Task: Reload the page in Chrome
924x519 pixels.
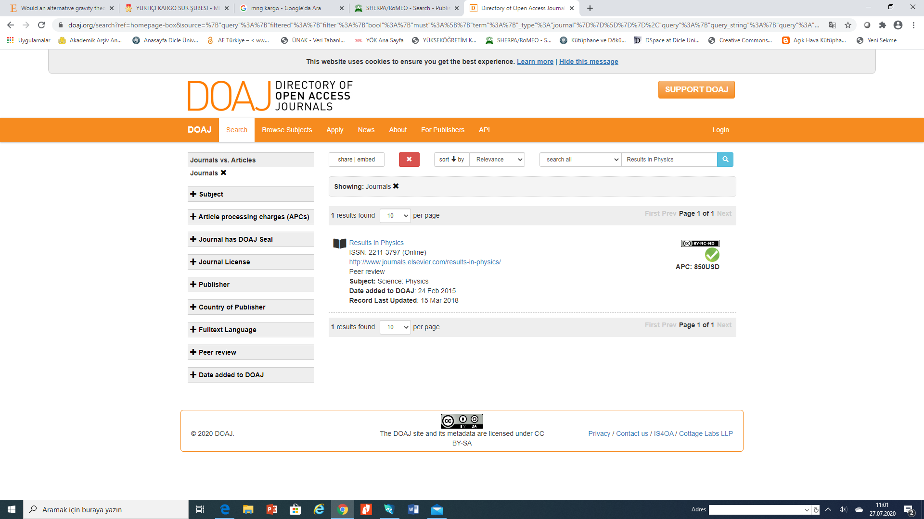Action: click(x=42, y=25)
